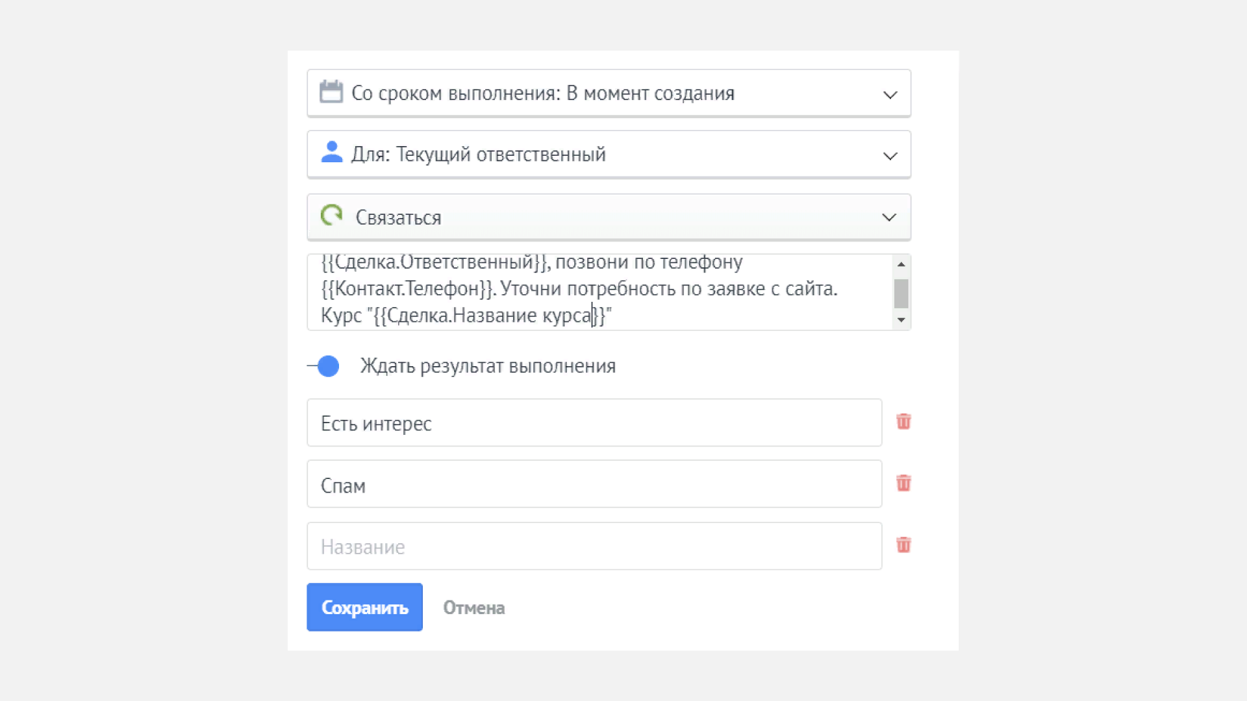Click the chevron on the responsible person field
1247x701 pixels.
pyautogui.click(x=890, y=156)
